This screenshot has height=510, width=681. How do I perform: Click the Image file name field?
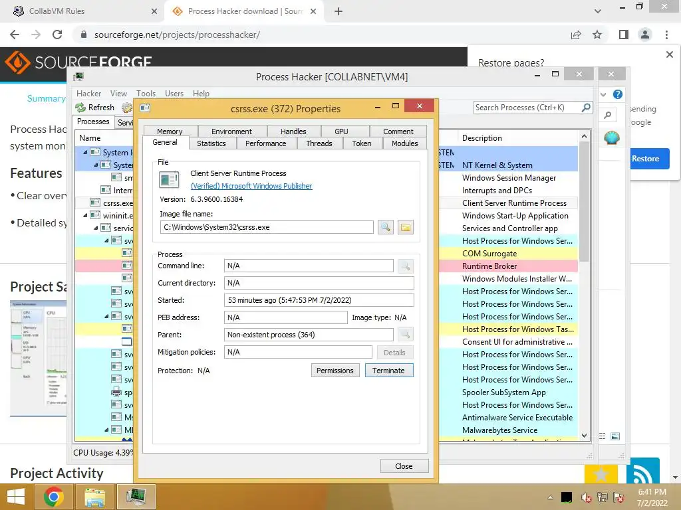[x=266, y=227]
